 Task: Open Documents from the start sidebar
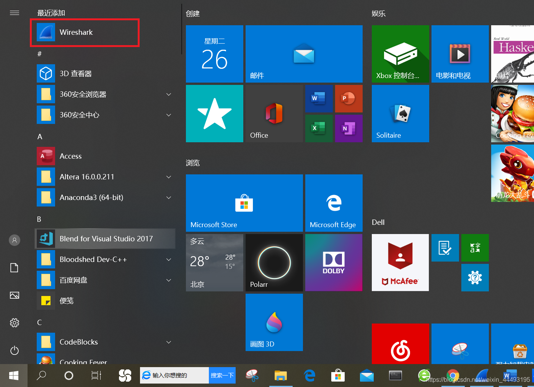click(15, 268)
